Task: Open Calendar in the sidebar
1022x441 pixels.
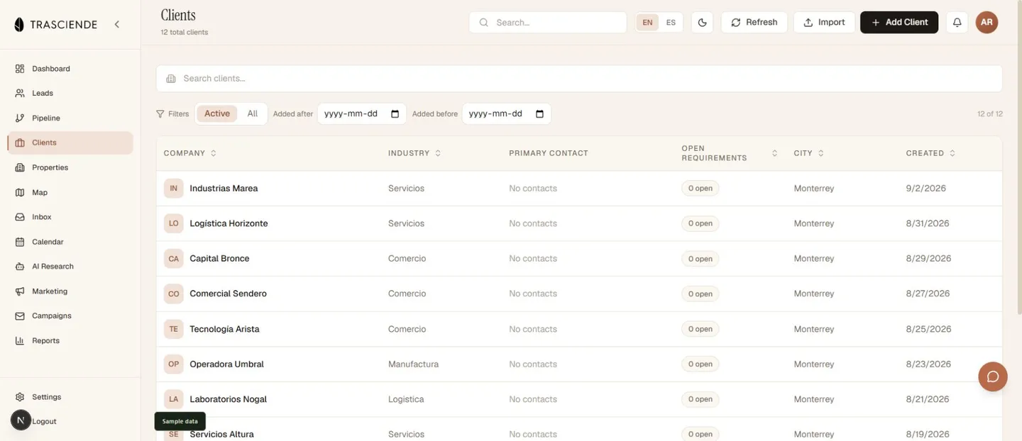Action: click(70, 242)
